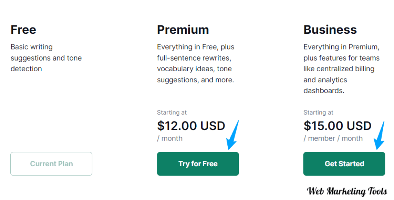This screenshot has height=200, width=394.
Task: Click the 'Everything in Premium' text line
Action: [341, 47]
